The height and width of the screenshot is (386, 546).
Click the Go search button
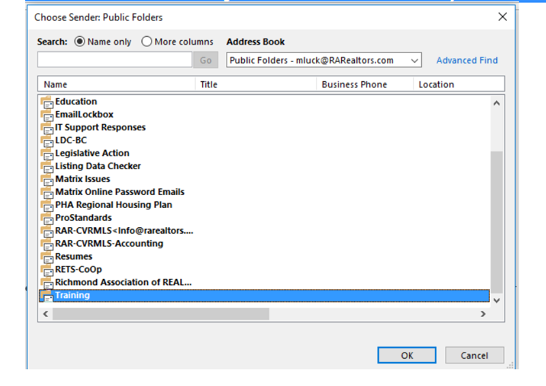coord(205,60)
